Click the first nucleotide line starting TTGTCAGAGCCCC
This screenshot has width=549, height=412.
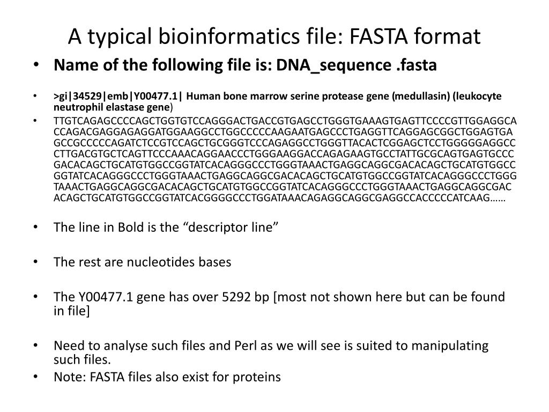pos(285,121)
